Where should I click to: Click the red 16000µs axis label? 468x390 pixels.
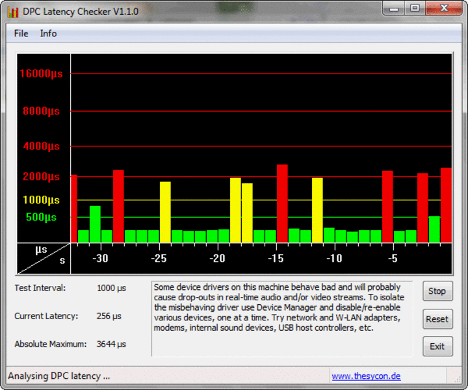[40, 73]
